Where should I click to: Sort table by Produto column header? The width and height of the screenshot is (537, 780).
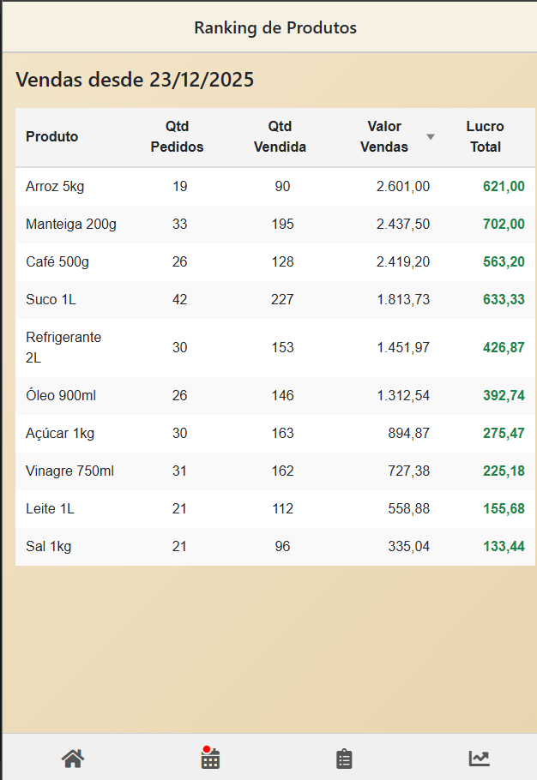click(52, 137)
